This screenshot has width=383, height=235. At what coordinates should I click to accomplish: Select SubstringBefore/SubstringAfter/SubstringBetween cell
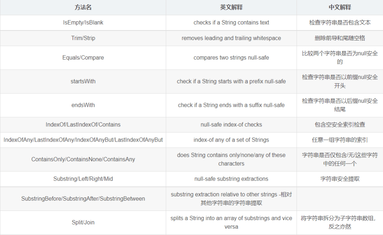(x=83, y=199)
